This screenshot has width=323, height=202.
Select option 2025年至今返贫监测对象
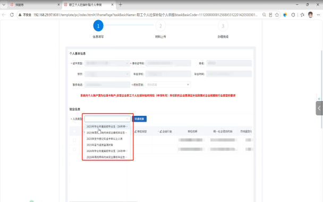[x=107, y=145]
